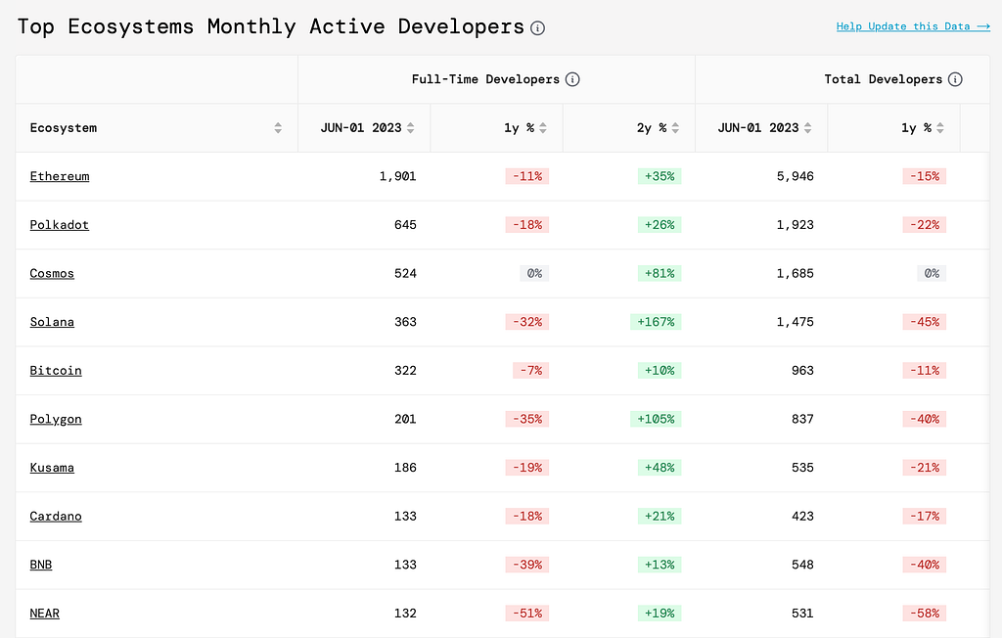Screen dimensions: 1002x638
Task: Open the Cosmos ecosystem link
Action: (52, 274)
